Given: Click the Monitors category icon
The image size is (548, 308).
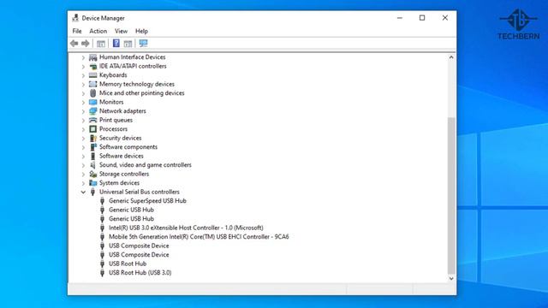Looking at the screenshot, I should click(x=93, y=102).
